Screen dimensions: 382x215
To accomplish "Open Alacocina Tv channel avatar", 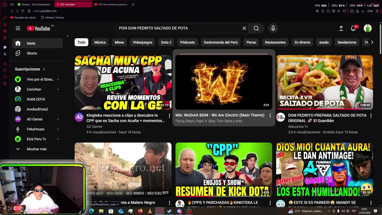I will [281, 117].
